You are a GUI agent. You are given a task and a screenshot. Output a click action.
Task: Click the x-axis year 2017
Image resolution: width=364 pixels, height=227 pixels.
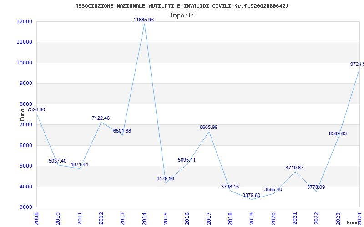pyautogui.click(x=209, y=218)
